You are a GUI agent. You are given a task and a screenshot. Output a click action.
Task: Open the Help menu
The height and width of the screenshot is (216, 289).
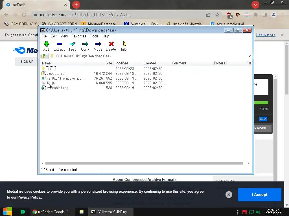pyautogui.click(x=106, y=36)
